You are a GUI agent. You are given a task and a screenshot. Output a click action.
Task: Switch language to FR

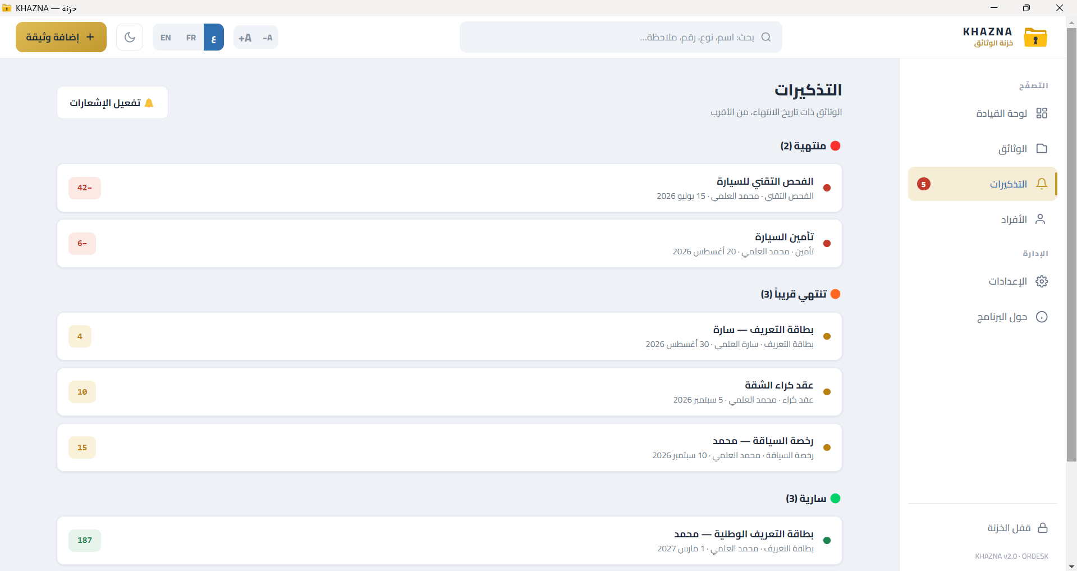pos(191,38)
